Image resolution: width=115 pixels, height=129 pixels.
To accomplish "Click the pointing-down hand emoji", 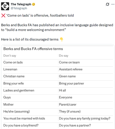I will [62, 39].
